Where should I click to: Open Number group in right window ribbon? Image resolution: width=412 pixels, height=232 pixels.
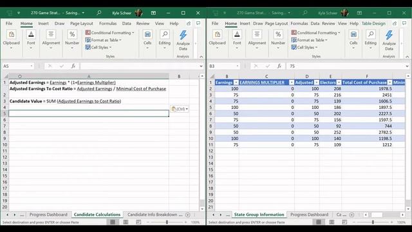[278, 40]
